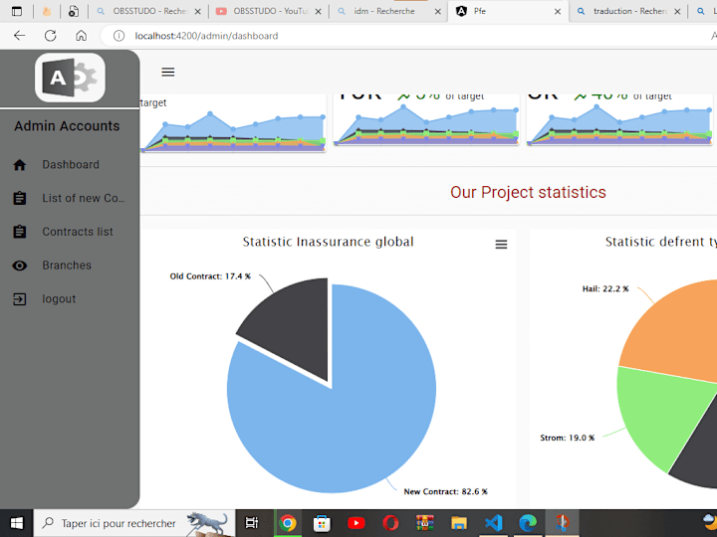Click the logout arrow icon
This screenshot has height=537, width=717.
pos(20,299)
